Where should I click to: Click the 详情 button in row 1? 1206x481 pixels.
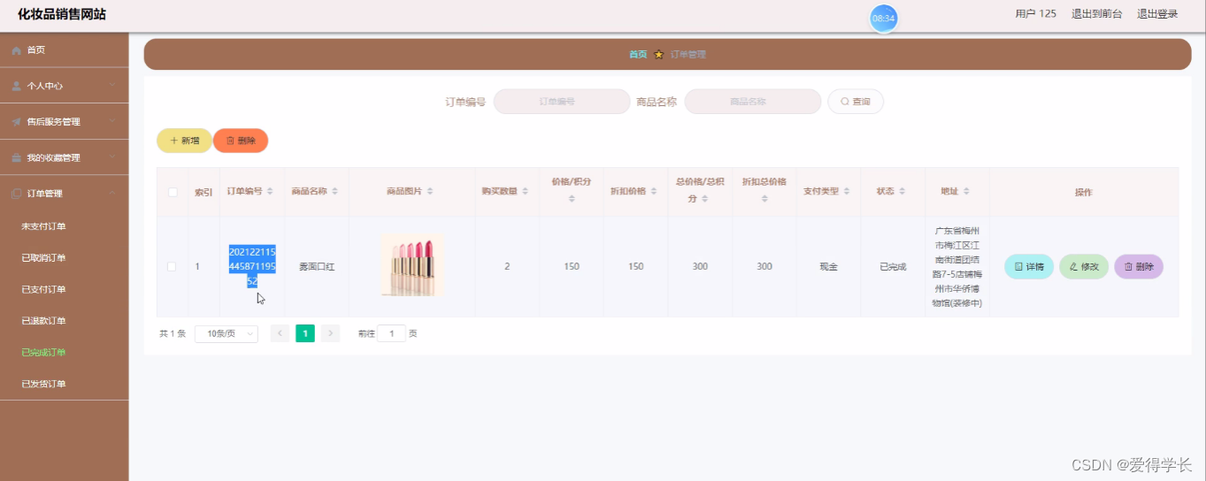click(x=1029, y=266)
